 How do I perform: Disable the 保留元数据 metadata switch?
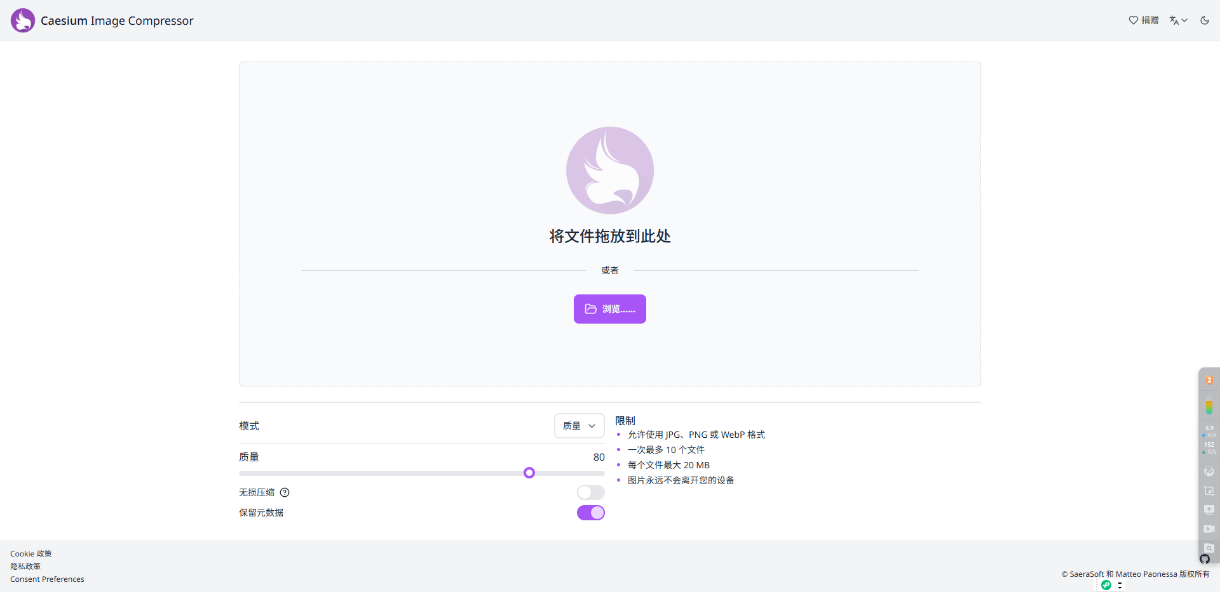[590, 513]
